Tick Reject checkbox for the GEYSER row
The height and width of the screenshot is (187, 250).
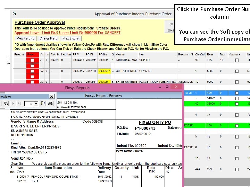tap(32, 71)
